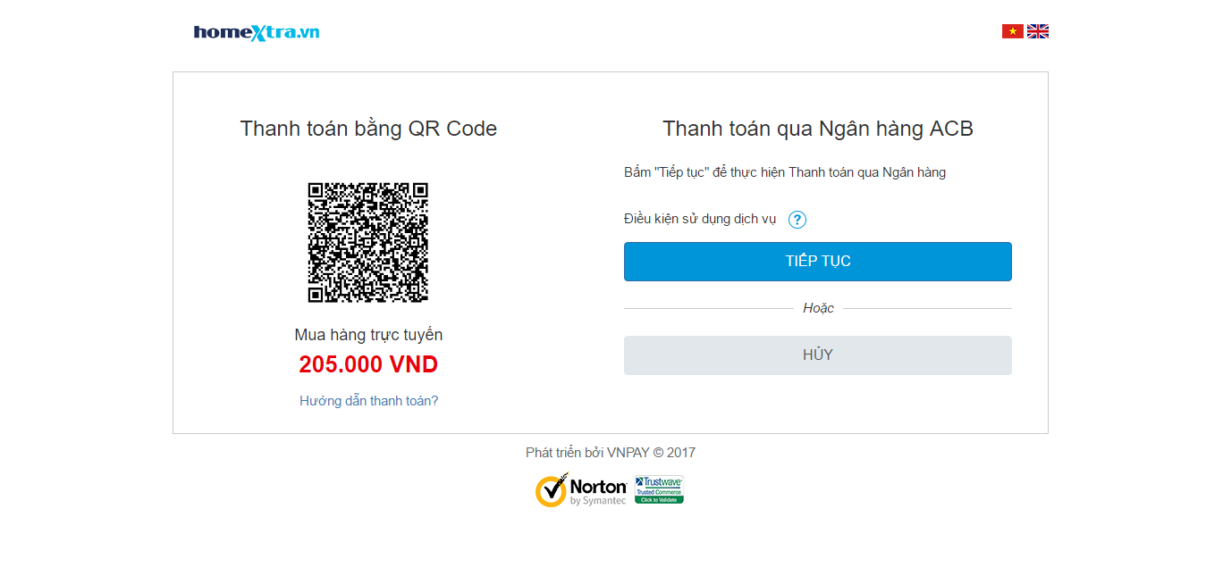
Task: Click the Thanh toán bằng QR Code heading
Action: coord(368,129)
